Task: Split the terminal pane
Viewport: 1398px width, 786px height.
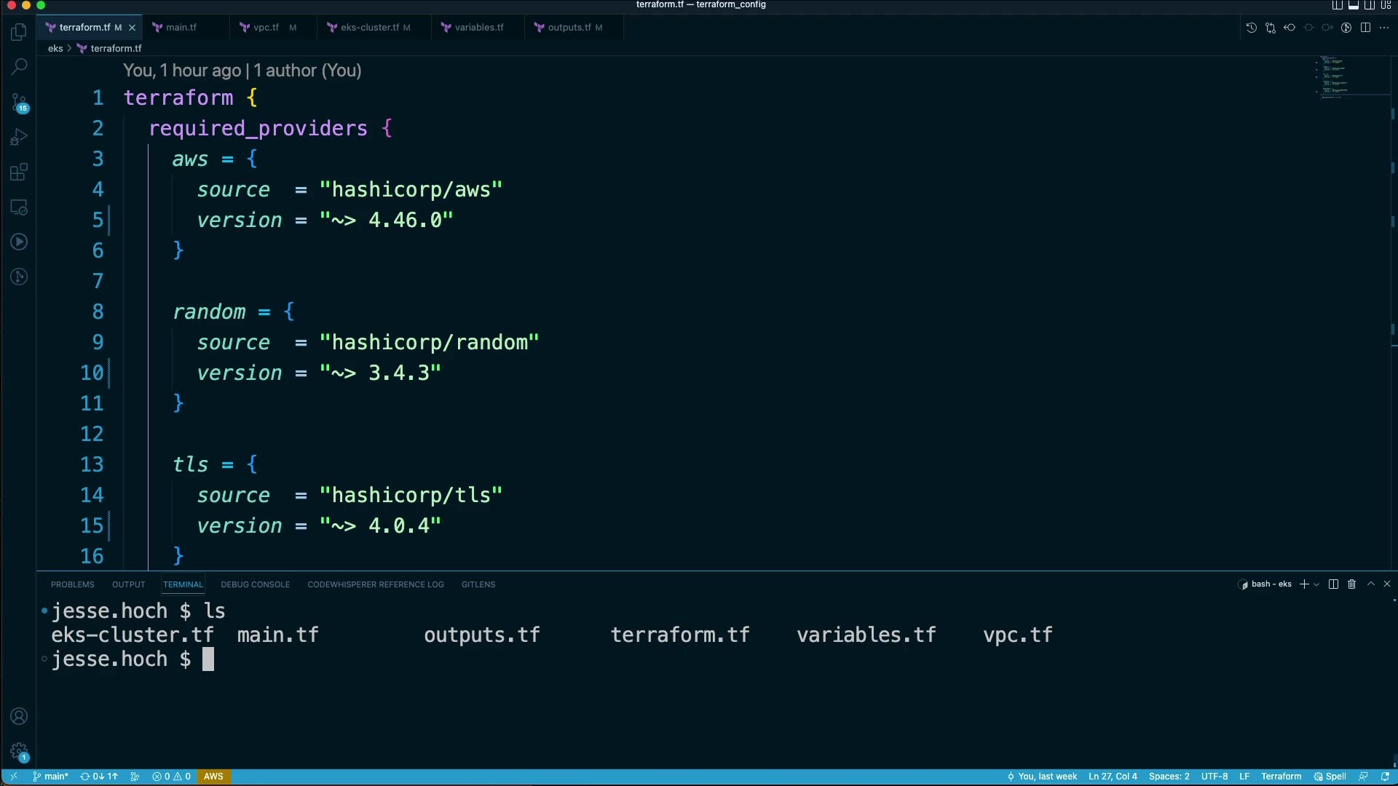Action: [x=1333, y=584]
